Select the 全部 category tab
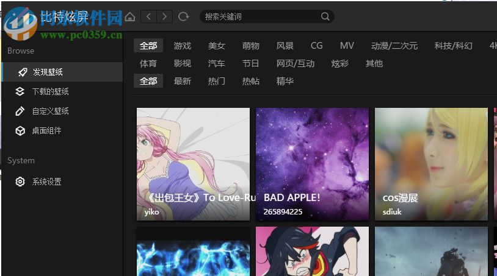 pos(148,46)
